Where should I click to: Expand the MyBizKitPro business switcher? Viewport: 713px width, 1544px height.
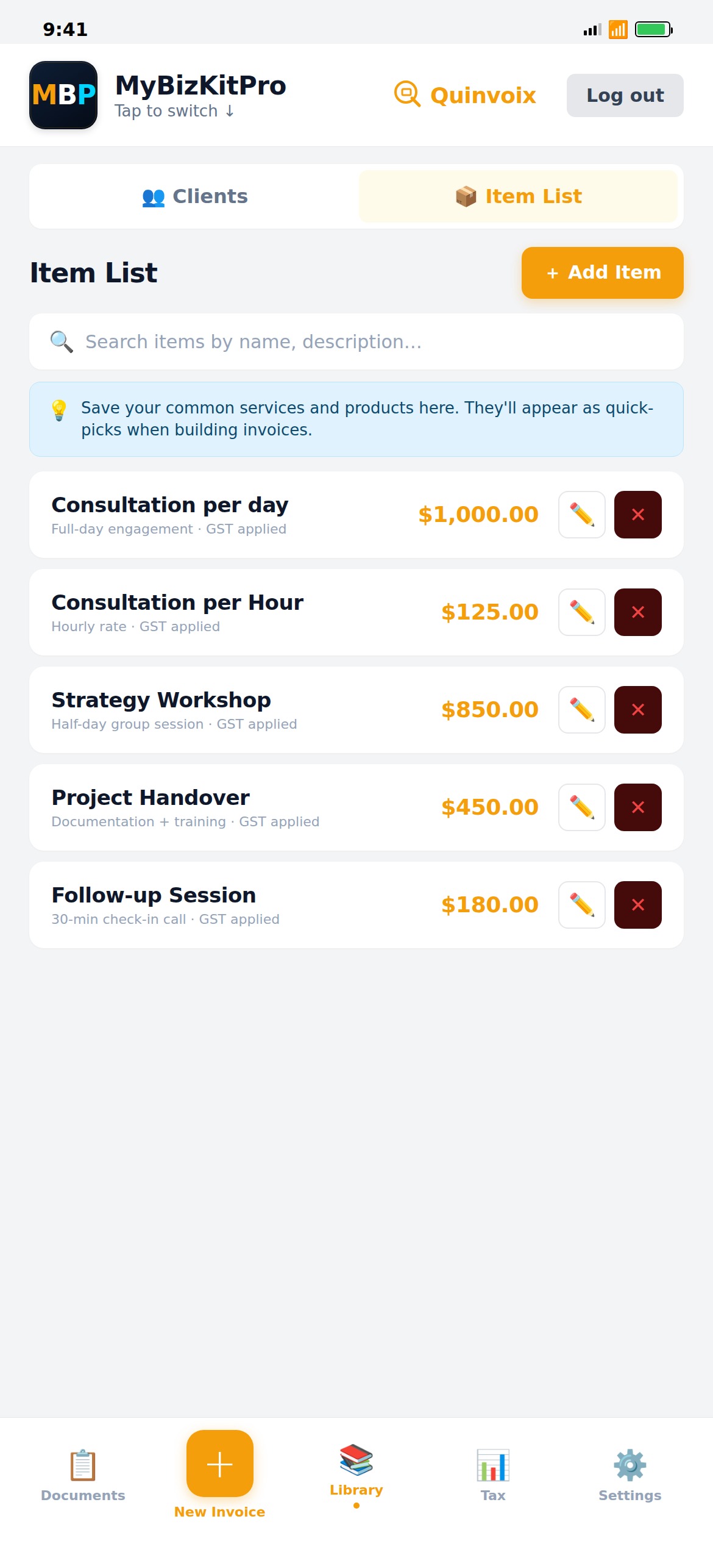[200, 95]
